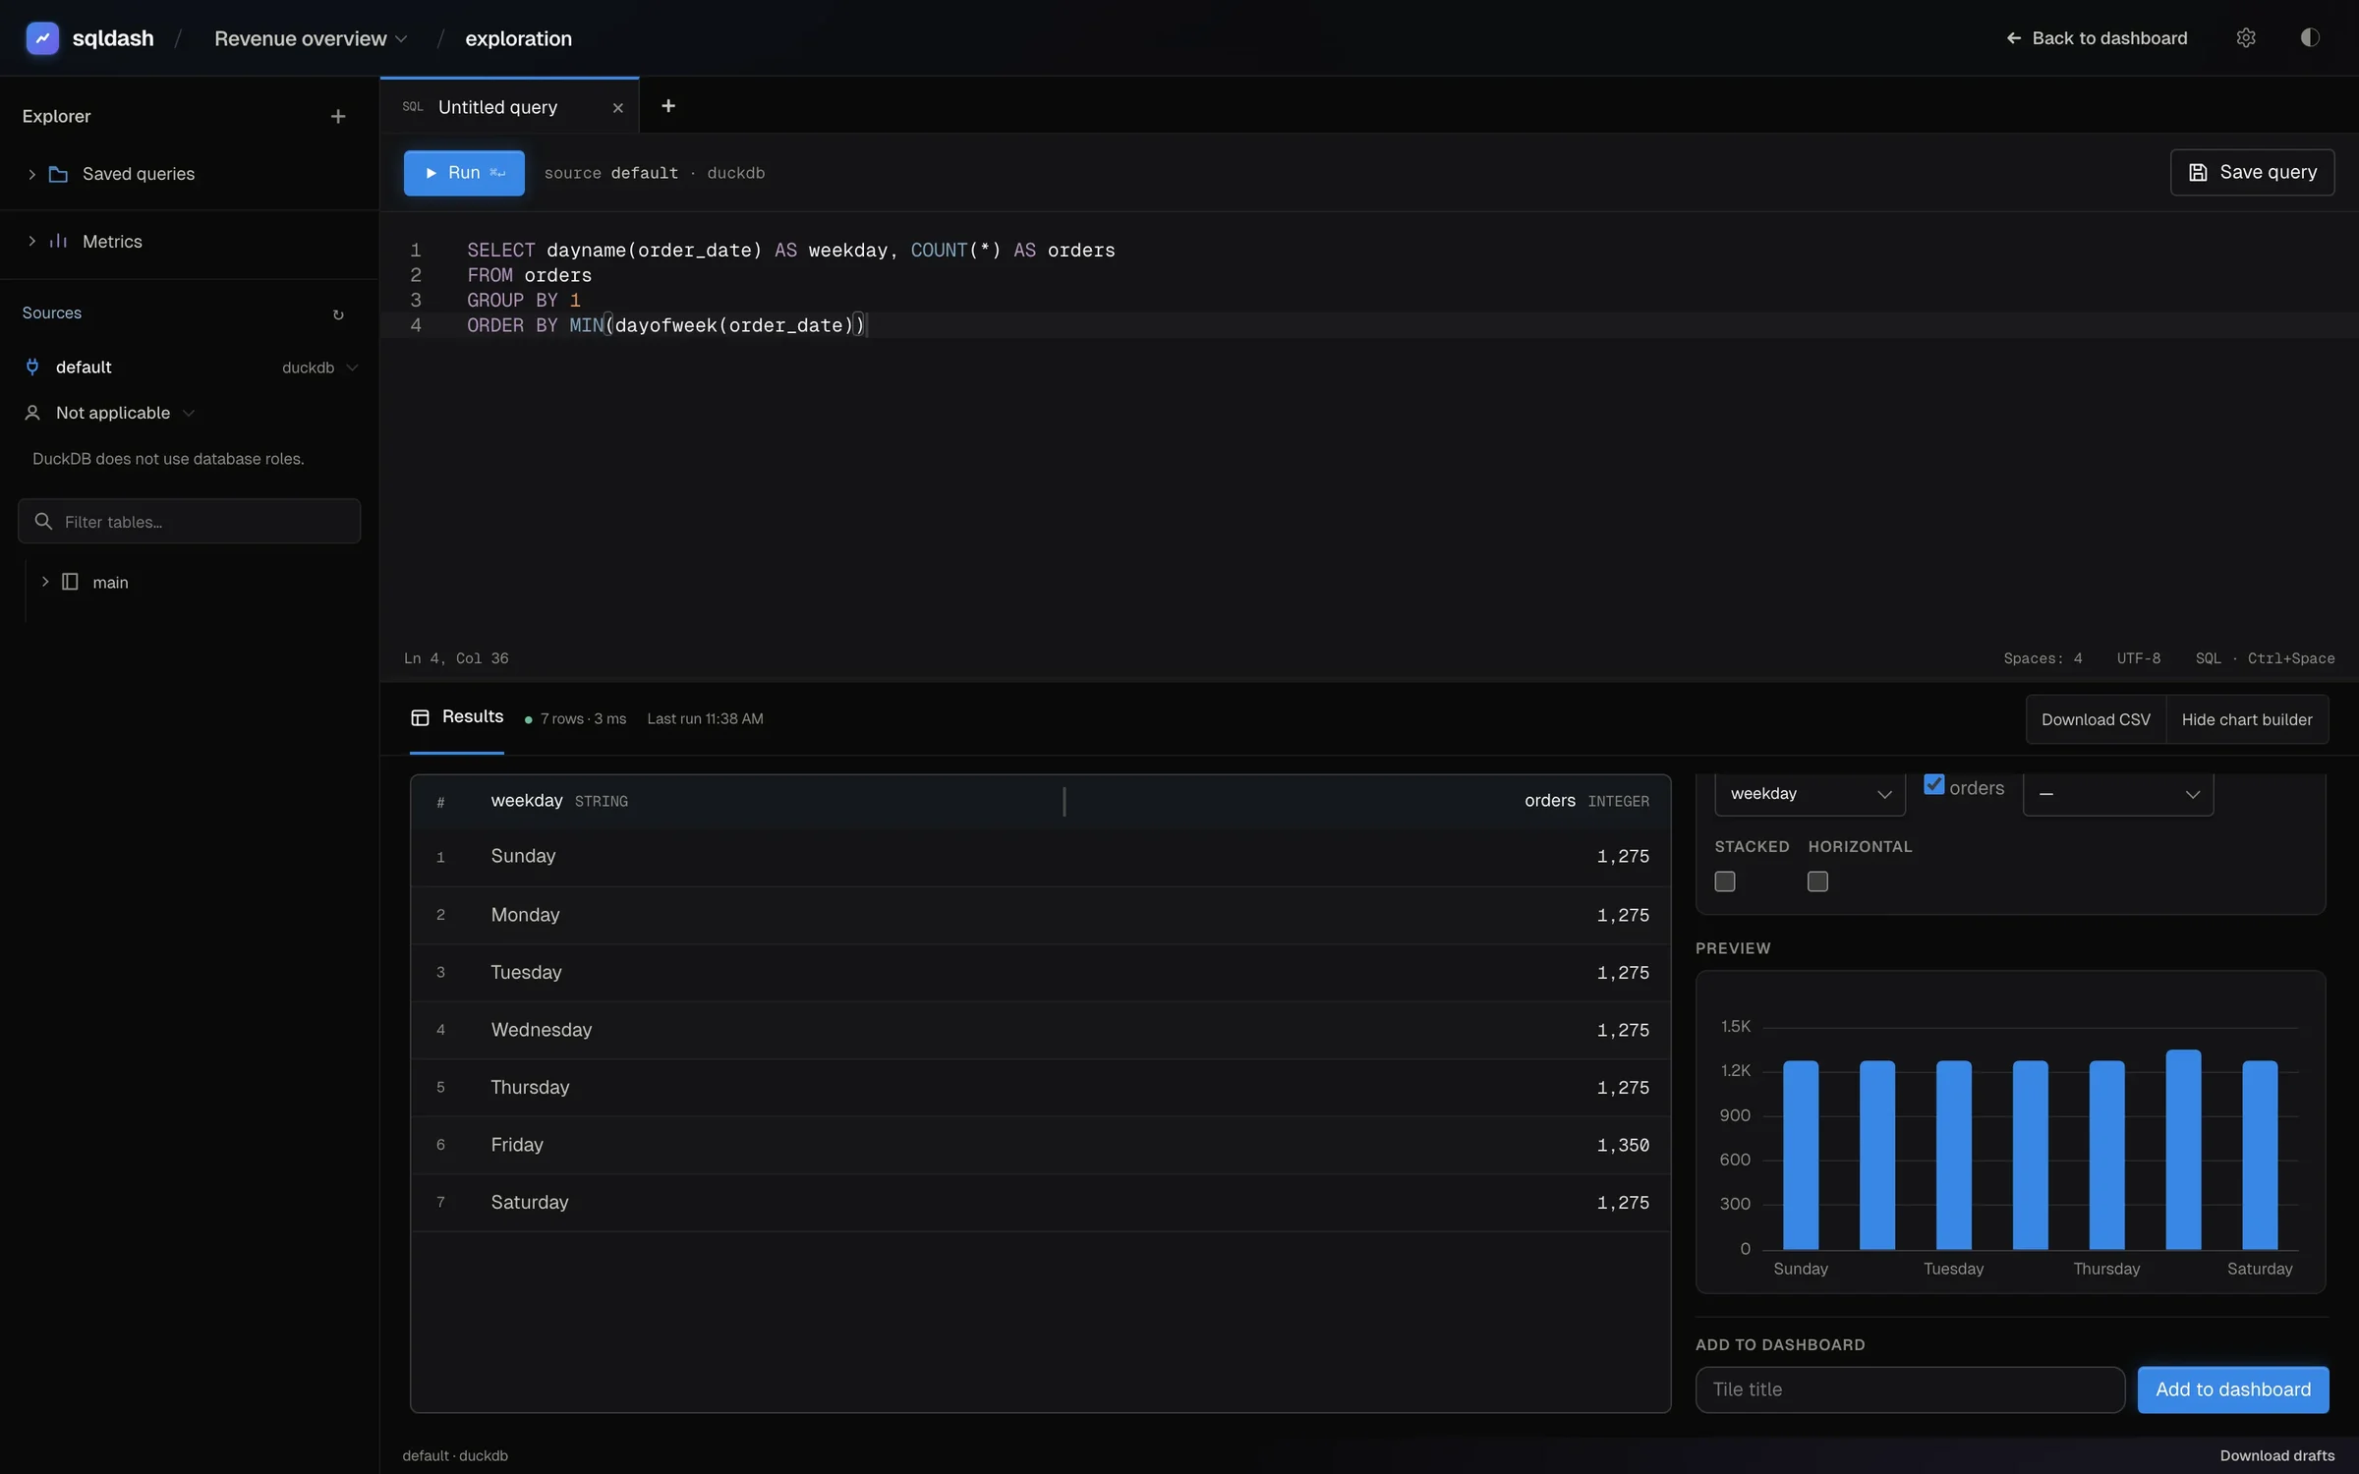Click the Friday bar in preview chart
Screen dimensions: 2359x1474
2183,1150
